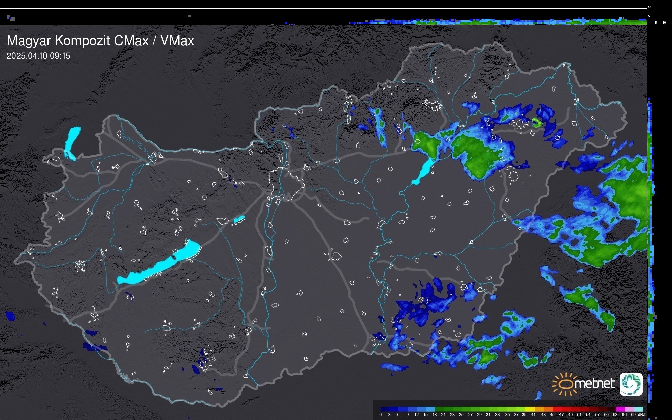Click the 'Magyar Kompozit CMax / VMax' title
This screenshot has width=672, height=420.
100,41
